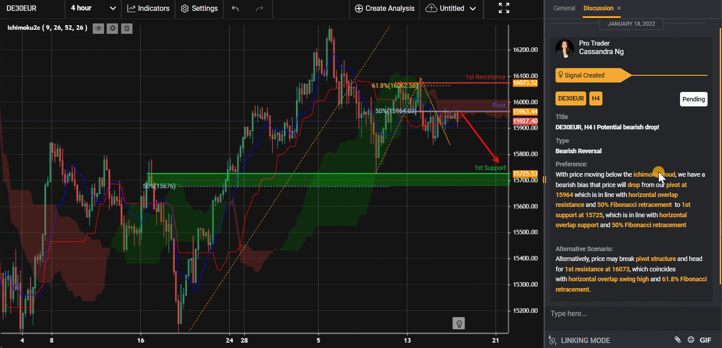Image resolution: width=722 pixels, height=348 pixels.
Task: Click the H4 timeframe tag
Action: [x=596, y=98]
